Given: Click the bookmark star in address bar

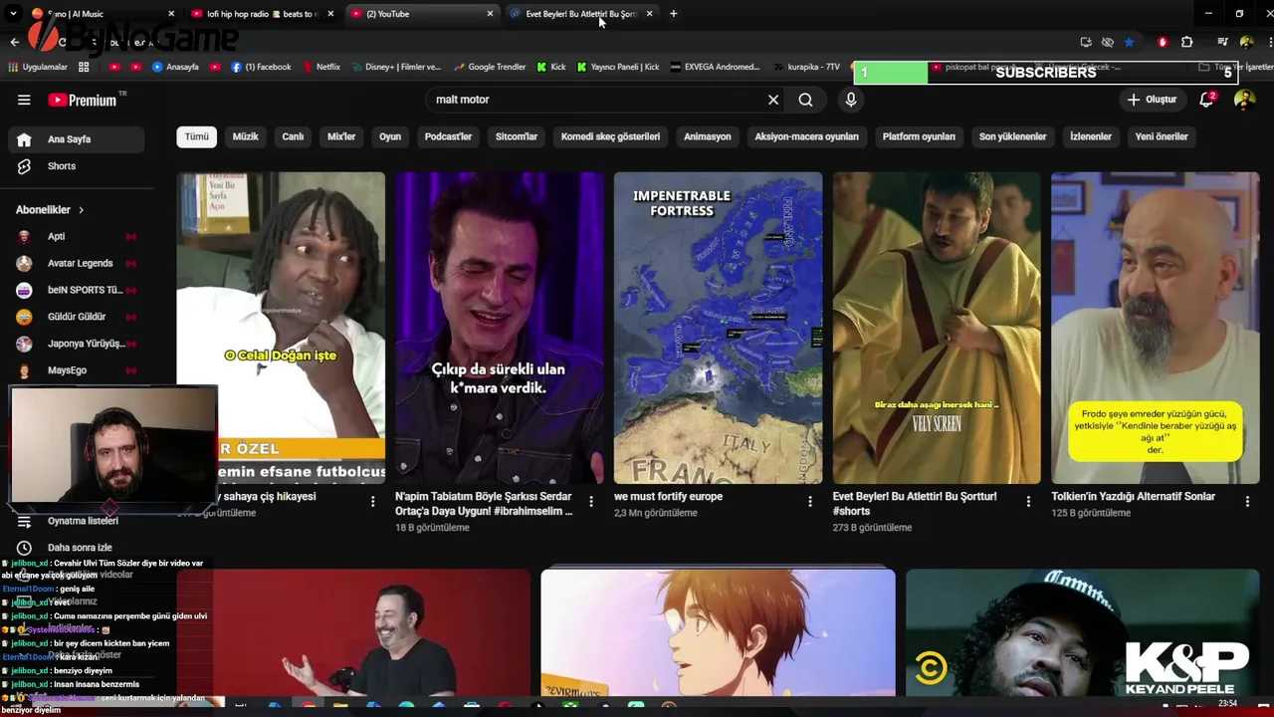Looking at the screenshot, I should 1129,42.
